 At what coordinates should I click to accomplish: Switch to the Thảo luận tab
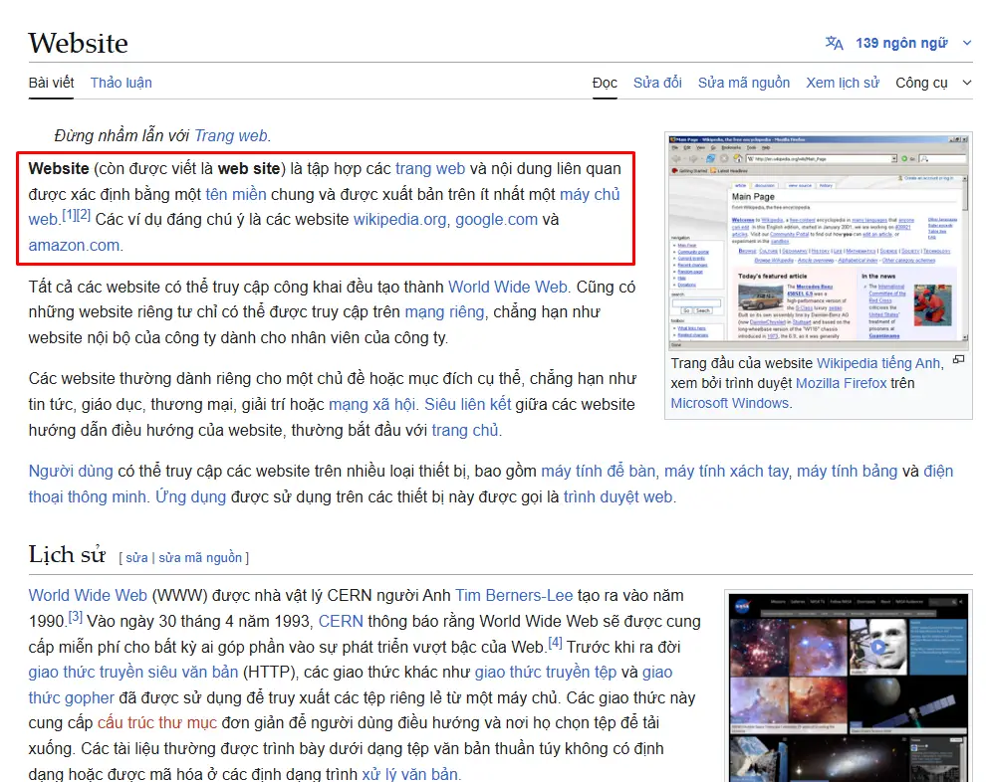click(x=121, y=83)
